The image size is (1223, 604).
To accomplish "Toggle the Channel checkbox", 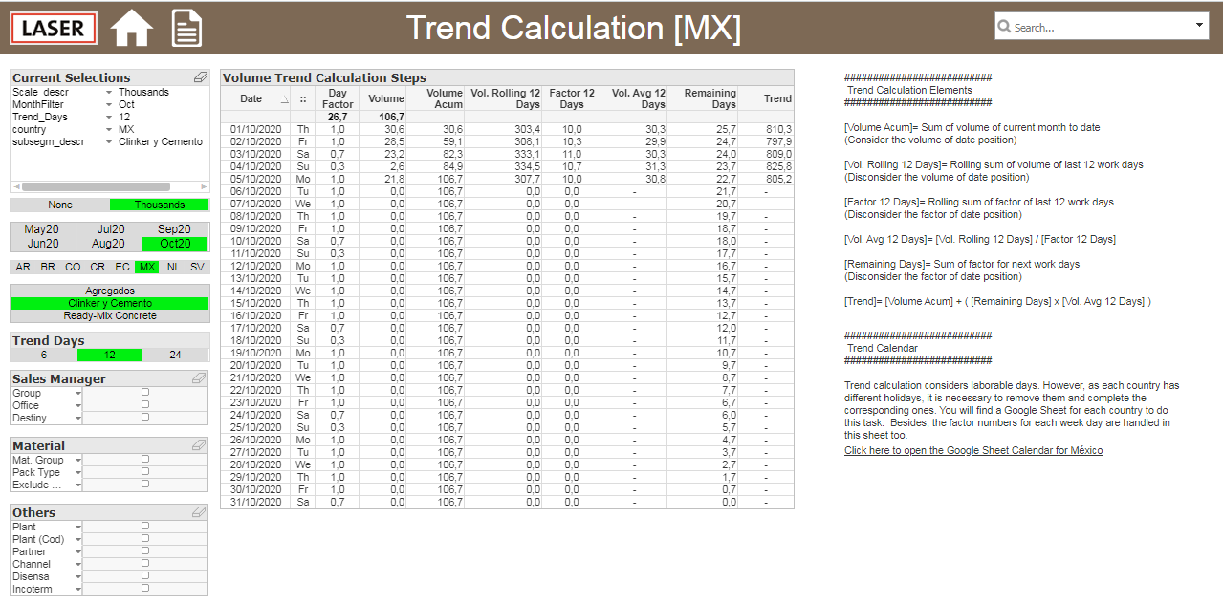I will pos(145,563).
